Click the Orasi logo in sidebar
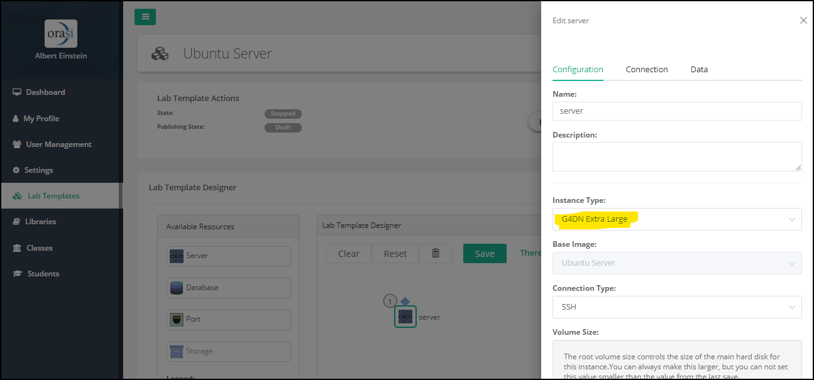 [61, 33]
